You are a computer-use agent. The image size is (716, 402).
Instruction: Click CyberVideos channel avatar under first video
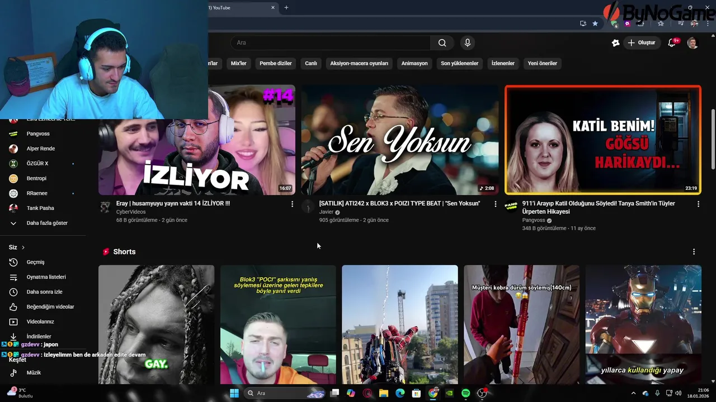(x=105, y=207)
